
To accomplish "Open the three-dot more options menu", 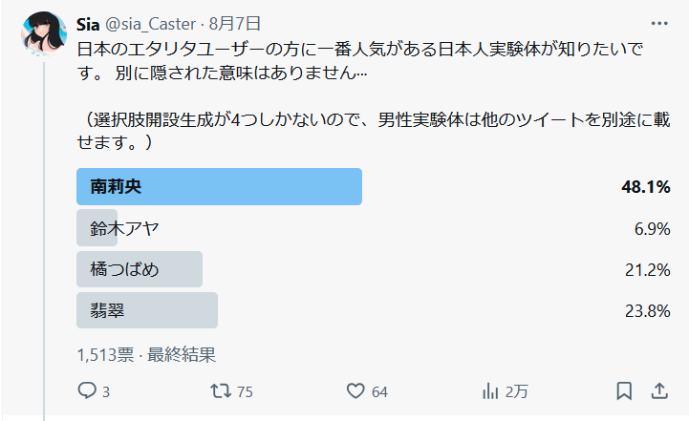I will (x=659, y=23).
